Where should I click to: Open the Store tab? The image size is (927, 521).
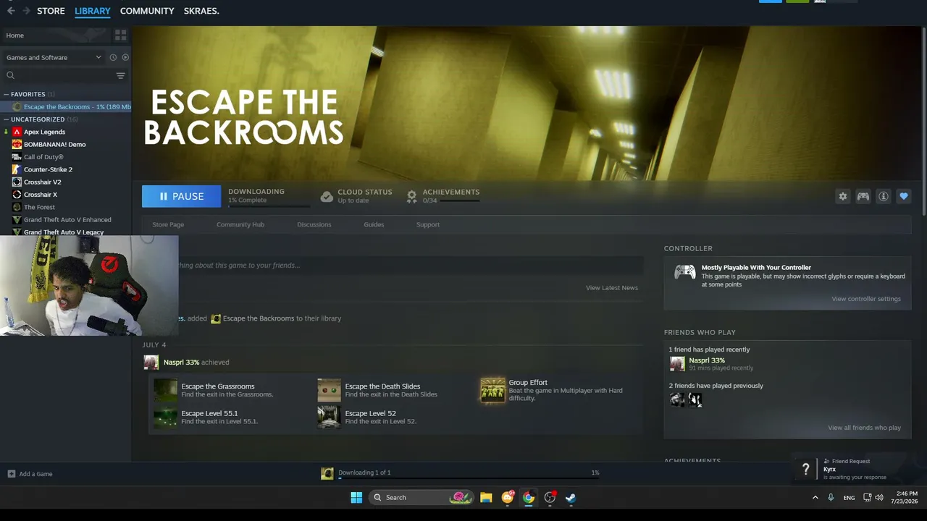[51, 11]
